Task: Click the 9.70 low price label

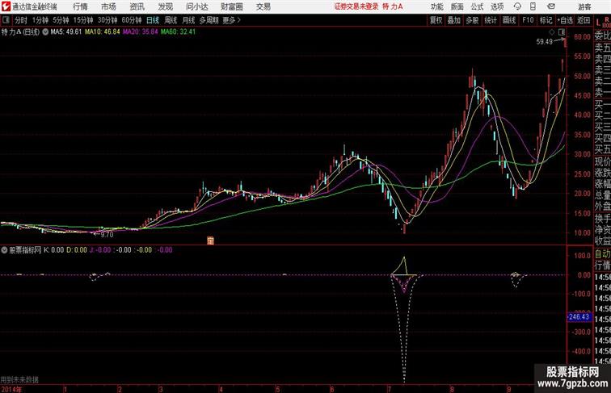Action: tap(107, 235)
